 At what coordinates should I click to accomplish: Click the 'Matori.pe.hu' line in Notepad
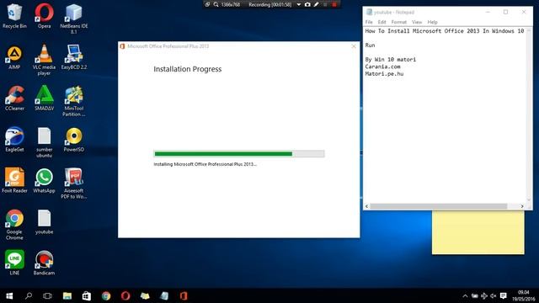click(384, 74)
